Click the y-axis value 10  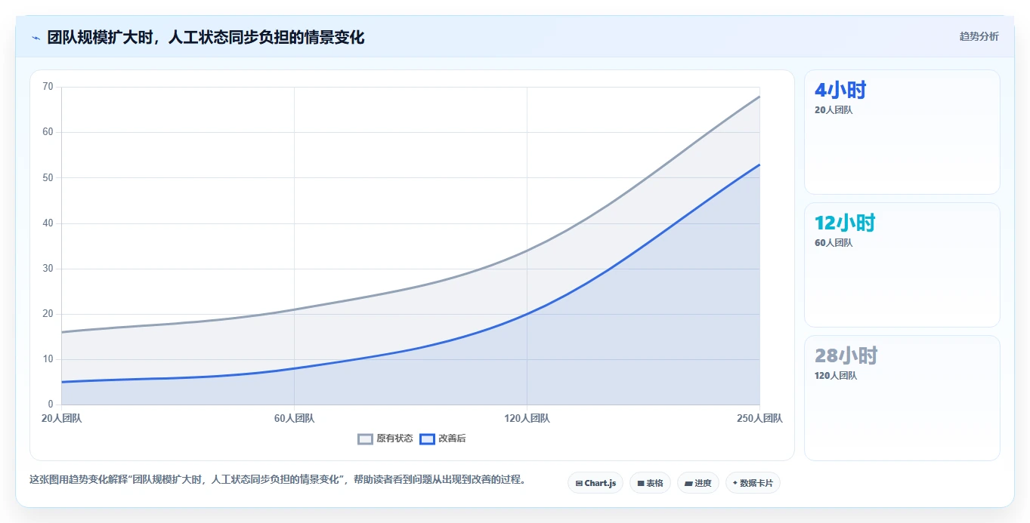tap(48, 359)
